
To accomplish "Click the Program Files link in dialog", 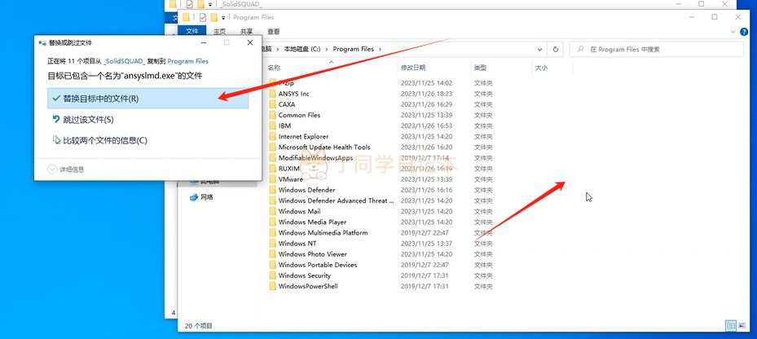I will click(x=188, y=61).
